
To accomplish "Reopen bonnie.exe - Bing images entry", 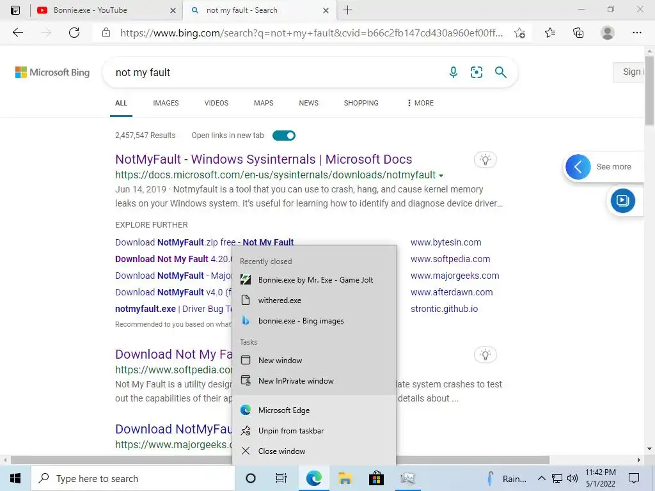I will coord(314,321).
